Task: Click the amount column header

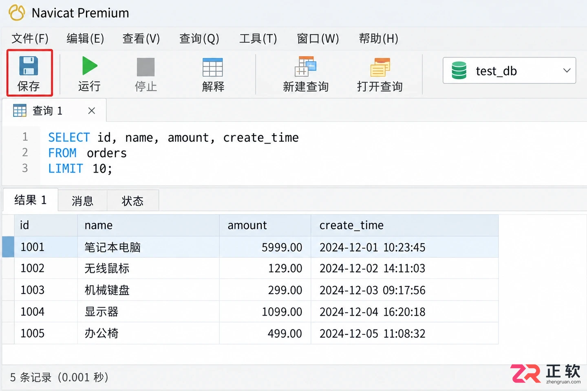Action: [265, 225]
